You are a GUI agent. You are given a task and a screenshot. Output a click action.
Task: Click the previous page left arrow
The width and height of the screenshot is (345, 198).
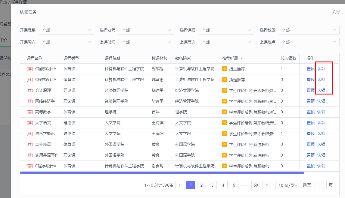click(x=180, y=185)
